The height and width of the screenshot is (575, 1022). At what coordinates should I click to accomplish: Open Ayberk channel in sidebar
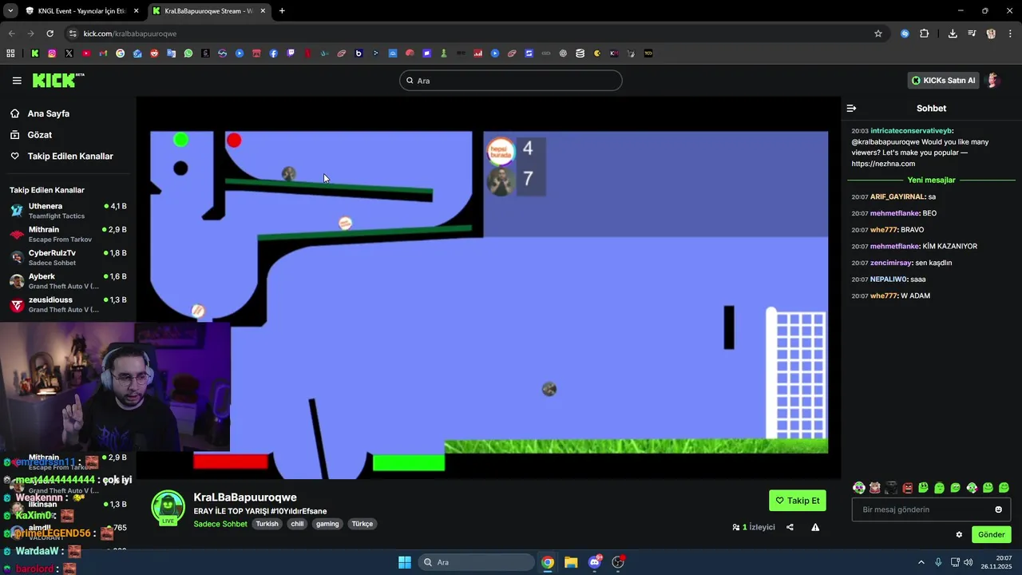point(68,281)
